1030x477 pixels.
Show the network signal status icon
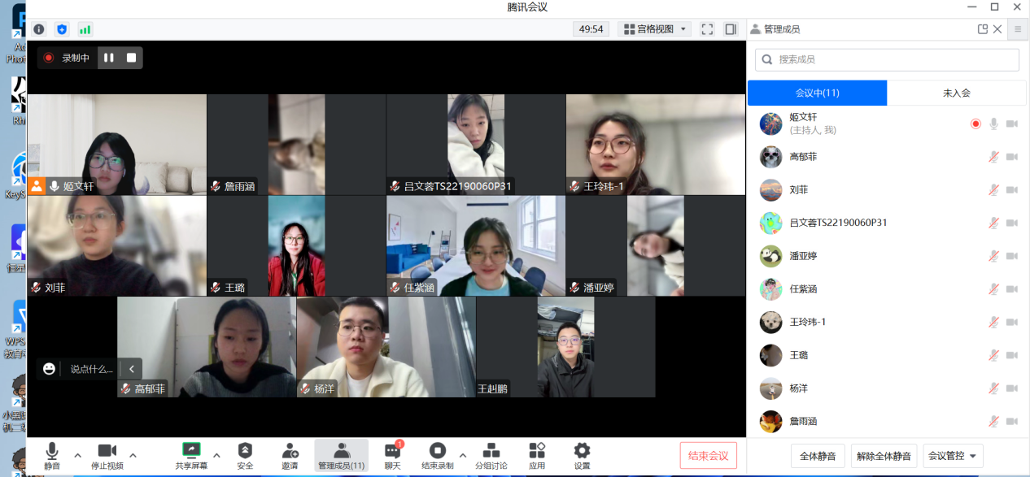click(85, 29)
